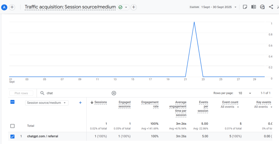Click the edit comparisons columns icon
This screenshot has height=144, width=279.
(254, 7)
